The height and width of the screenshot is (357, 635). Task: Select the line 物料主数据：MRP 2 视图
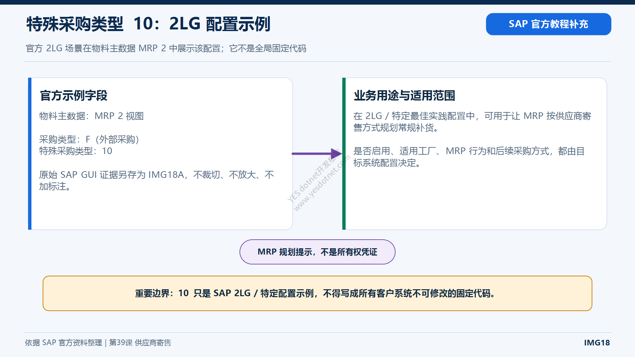coord(91,116)
